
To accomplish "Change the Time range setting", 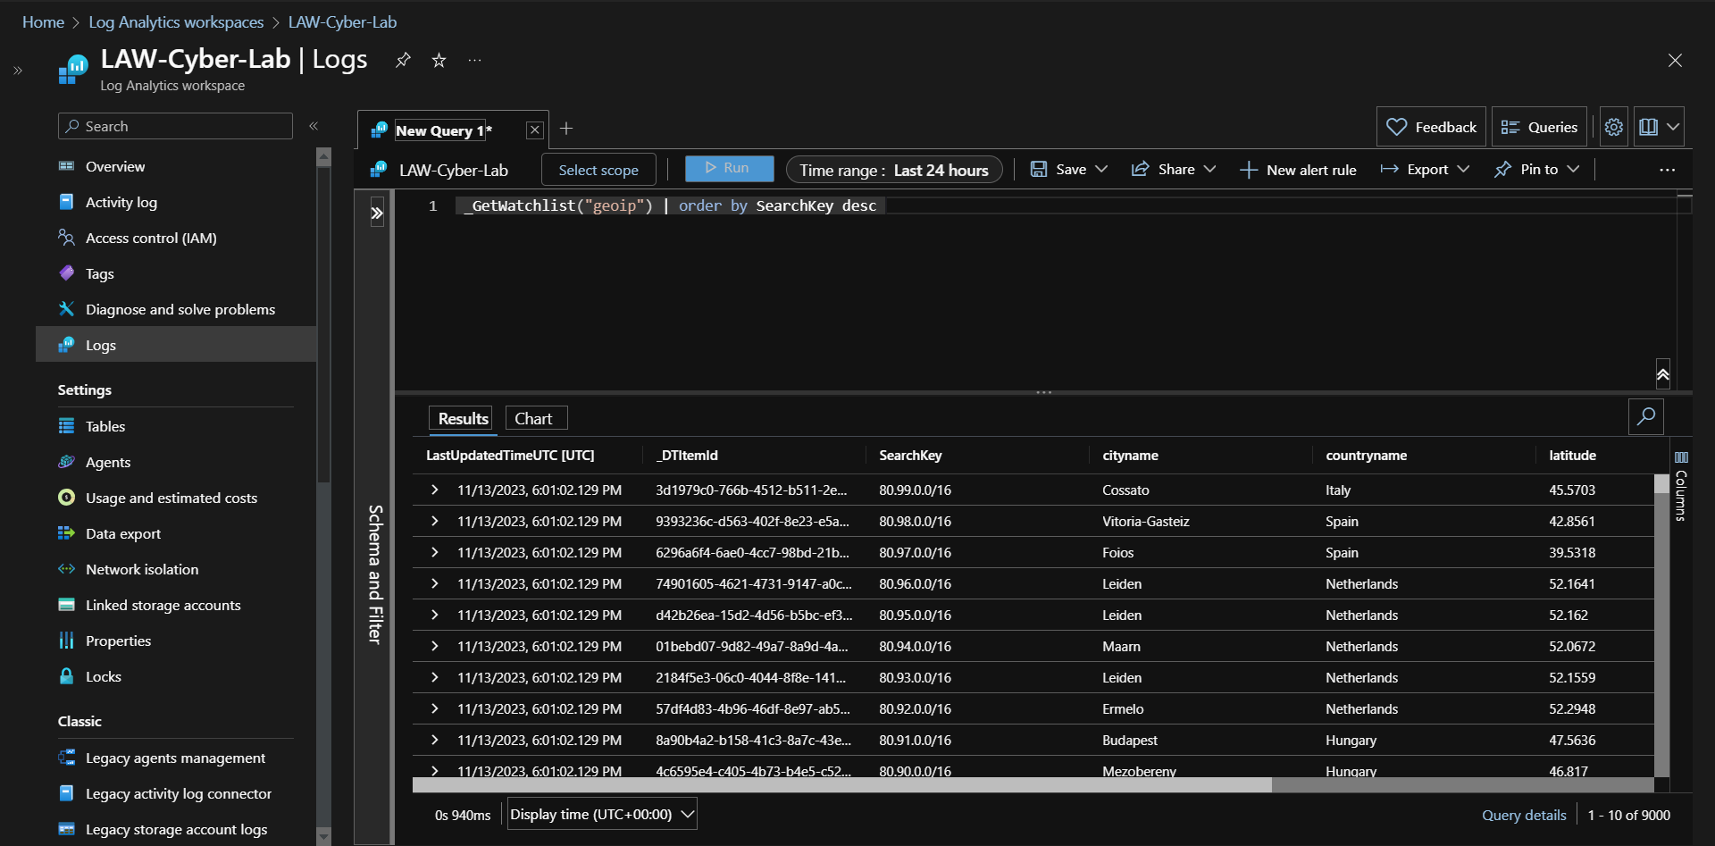I will (894, 170).
